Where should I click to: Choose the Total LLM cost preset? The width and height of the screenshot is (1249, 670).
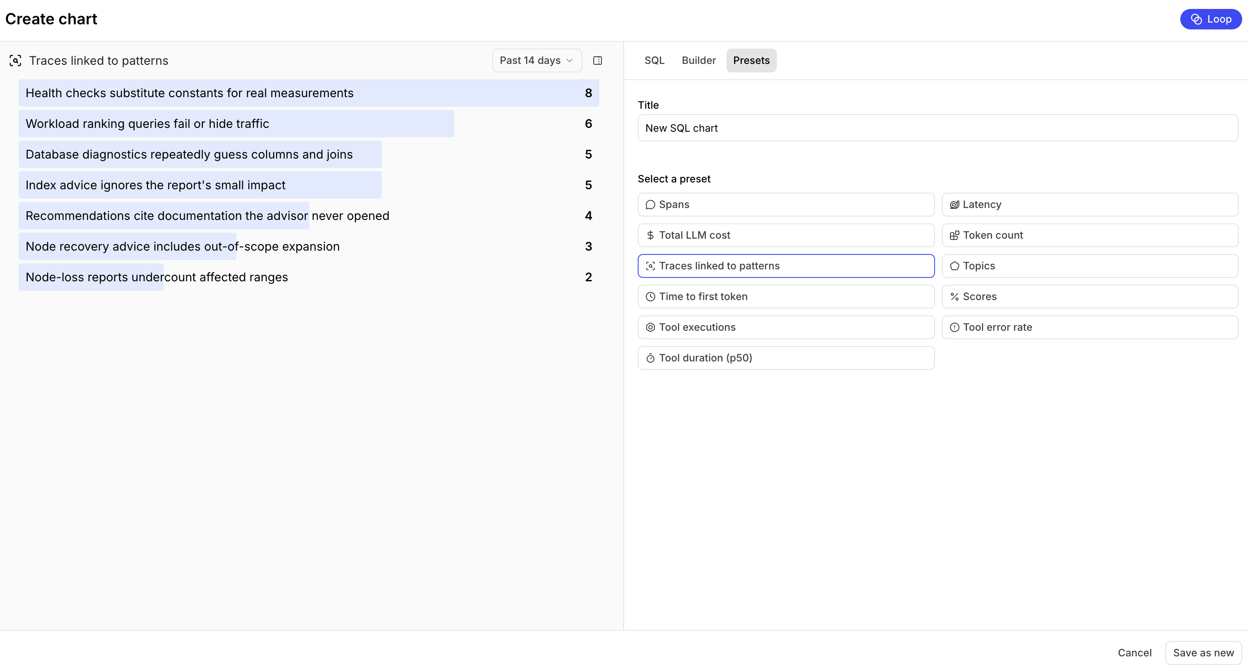click(785, 235)
